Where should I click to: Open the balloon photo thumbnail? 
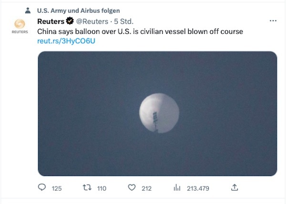pyautogui.click(x=158, y=114)
